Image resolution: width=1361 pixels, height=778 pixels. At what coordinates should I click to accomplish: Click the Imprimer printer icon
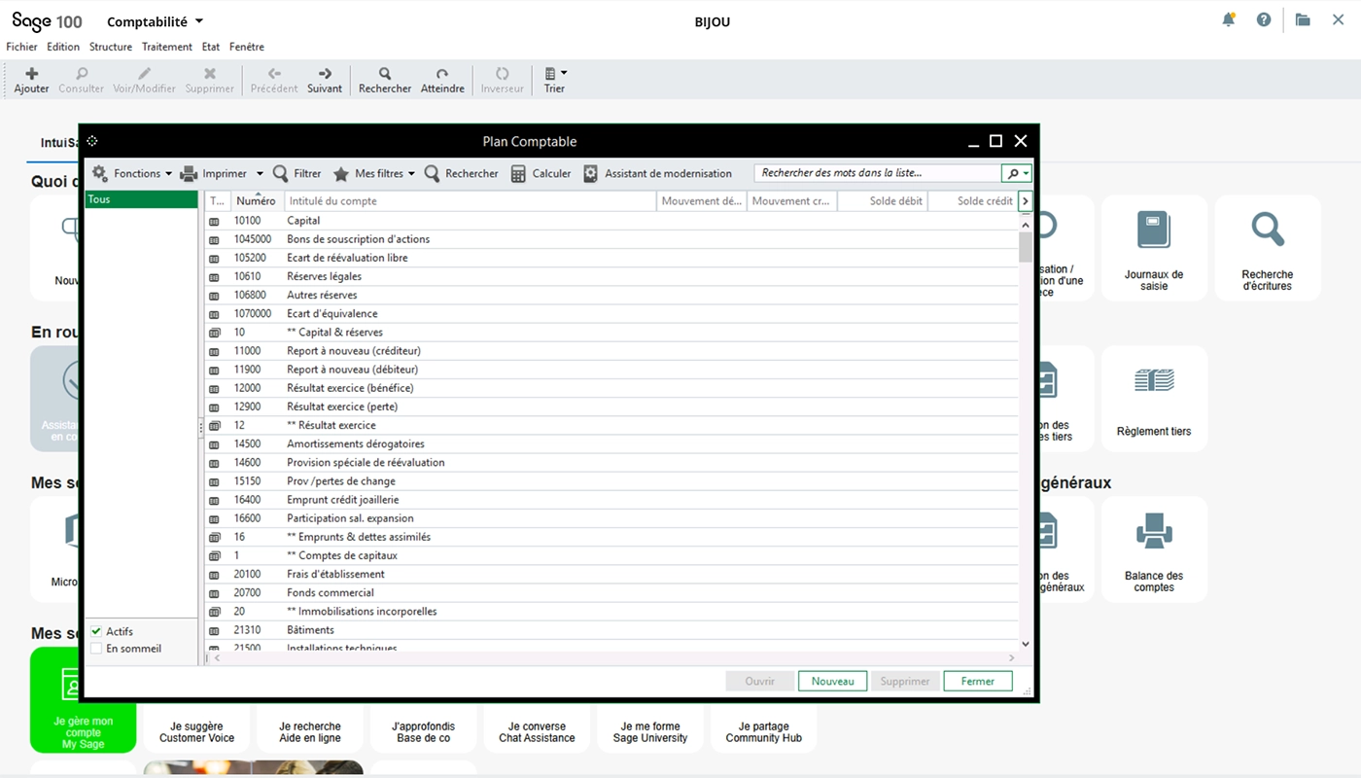[x=189, y=173]
